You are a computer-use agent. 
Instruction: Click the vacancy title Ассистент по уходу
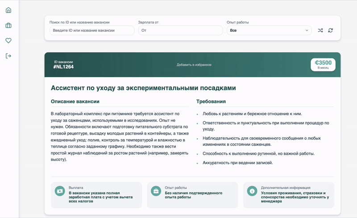[143, 88]
